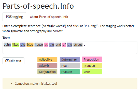Click the Edit text button
The image size is (140, 92).
point(13,61)
